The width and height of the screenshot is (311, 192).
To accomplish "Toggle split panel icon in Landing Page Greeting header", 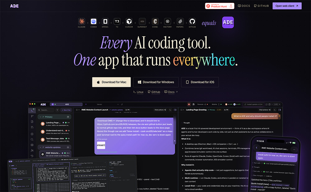I will pos(280,110).
